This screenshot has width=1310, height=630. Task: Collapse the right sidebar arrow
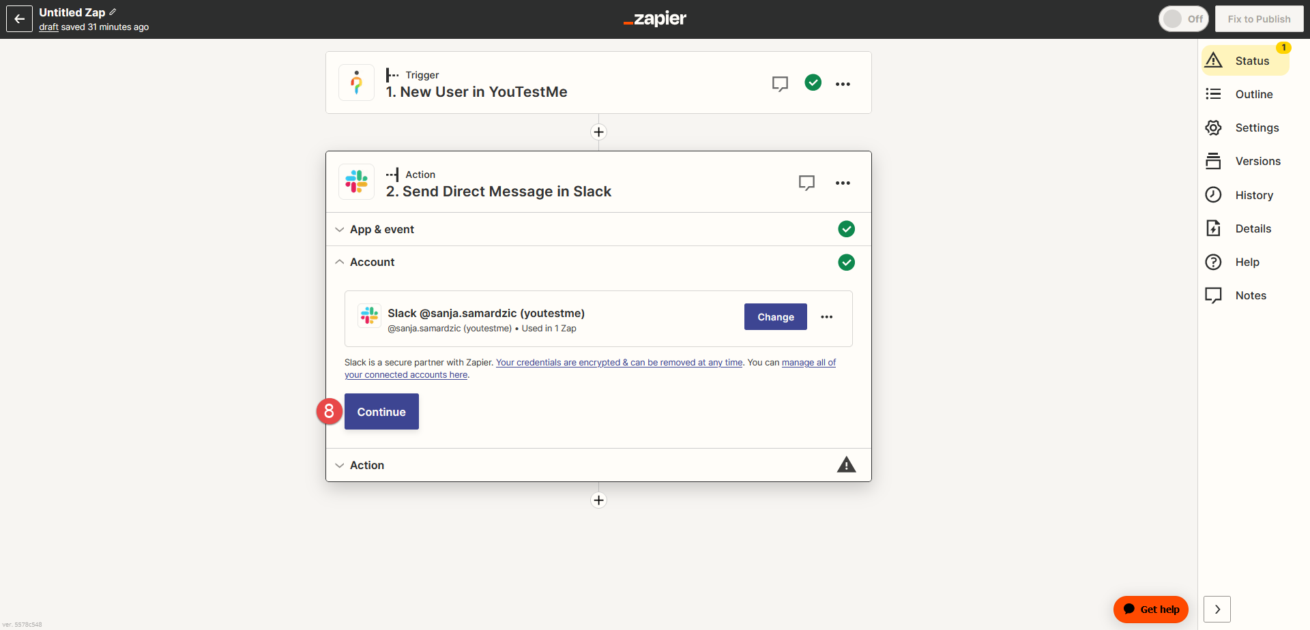[1217, 610]
